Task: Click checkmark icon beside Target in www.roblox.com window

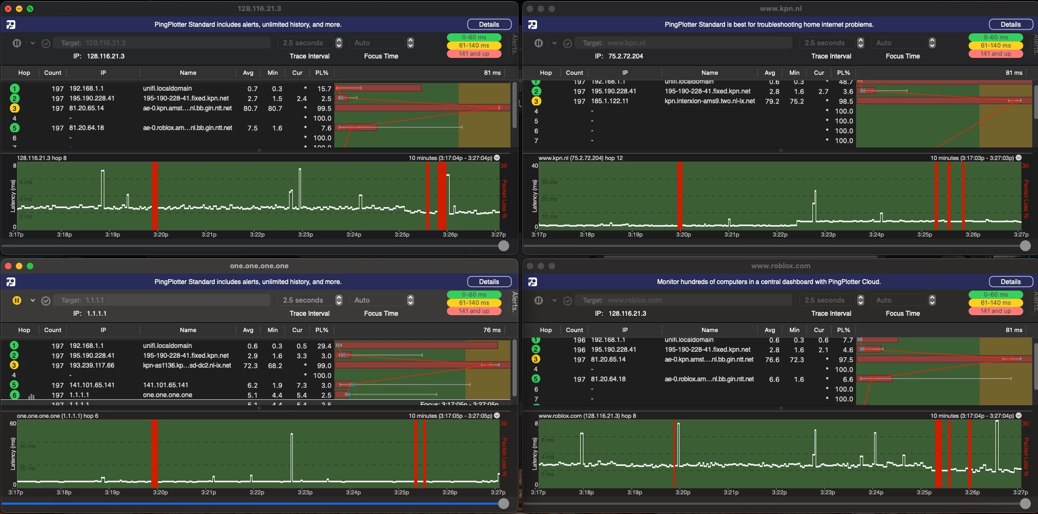Action: (x=568, y=300)
